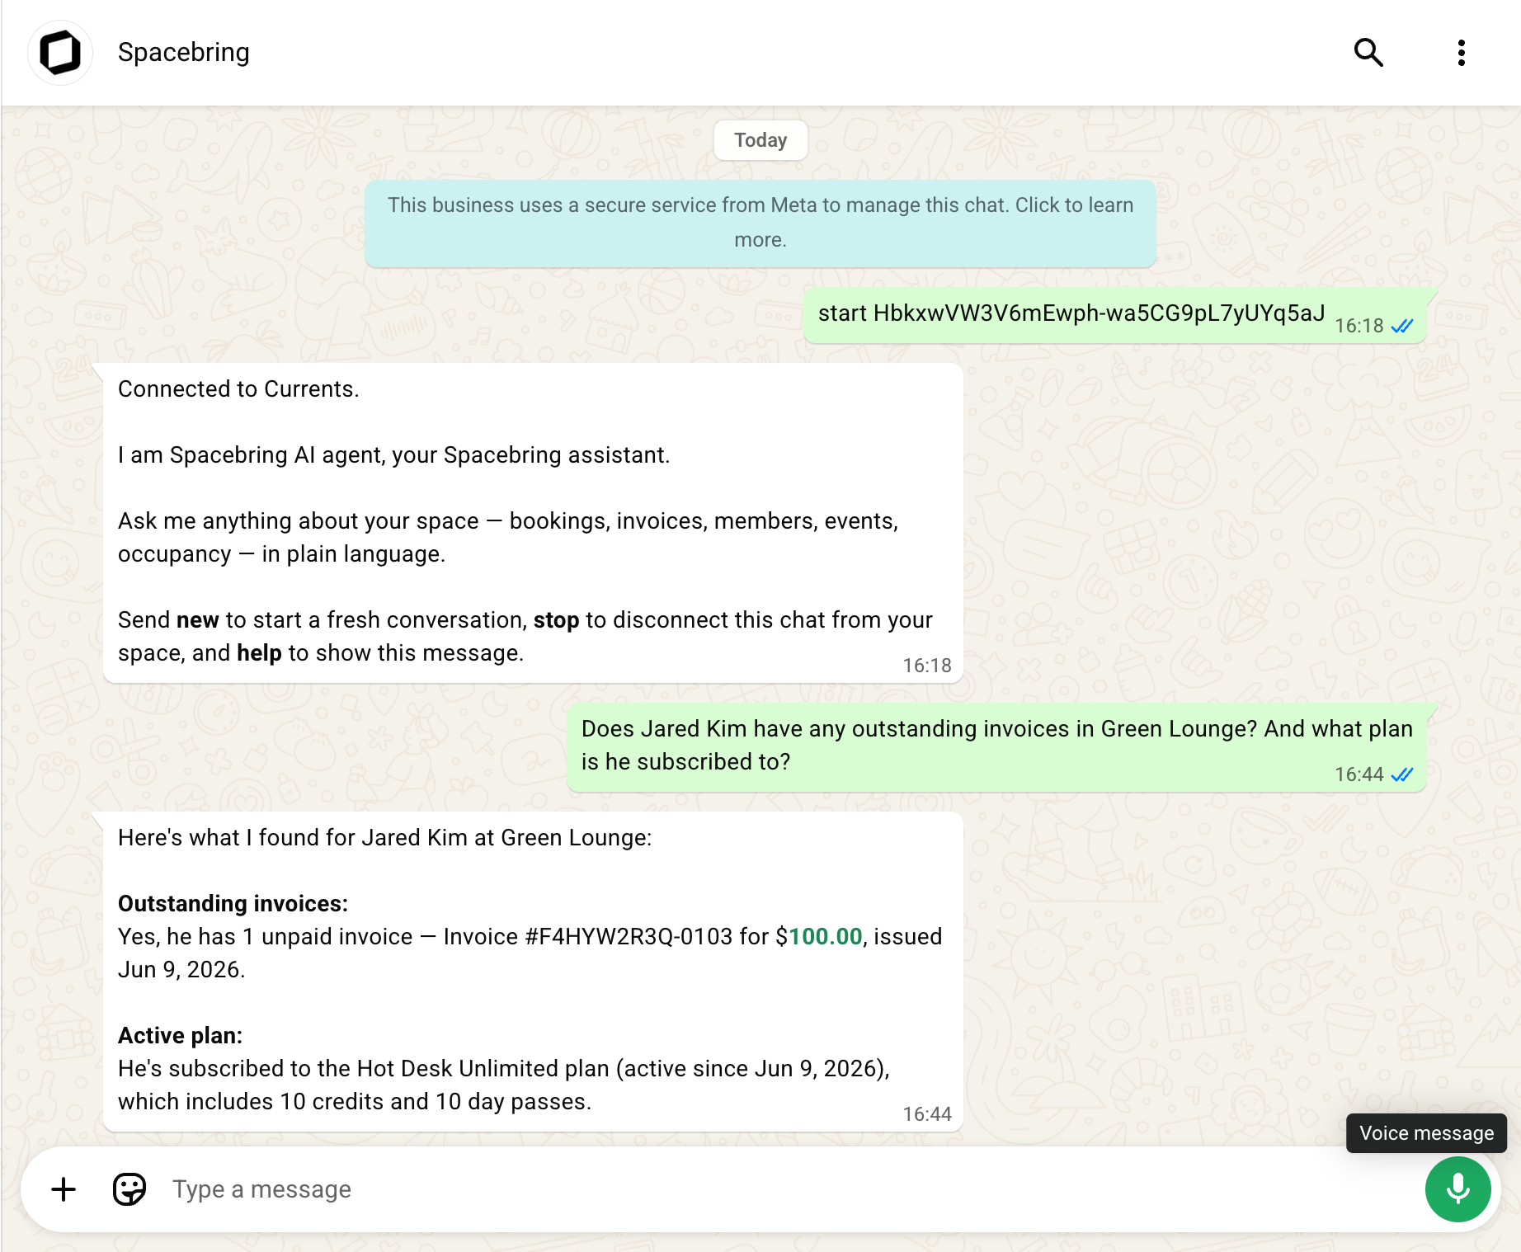The height and width of the screenshot is (1252, 1521).
Task: Click the Active plan heading
Action: click(180, 1036)
